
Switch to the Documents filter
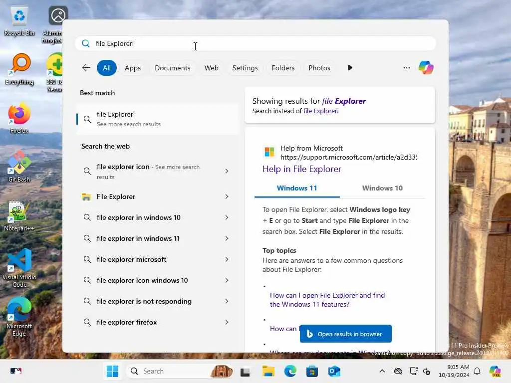tap(172, 68)
